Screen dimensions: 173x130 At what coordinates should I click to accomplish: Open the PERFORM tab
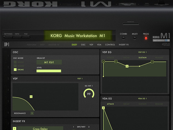coord(31,45)
